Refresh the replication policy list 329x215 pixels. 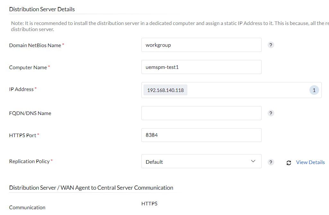tap(289, 162)
